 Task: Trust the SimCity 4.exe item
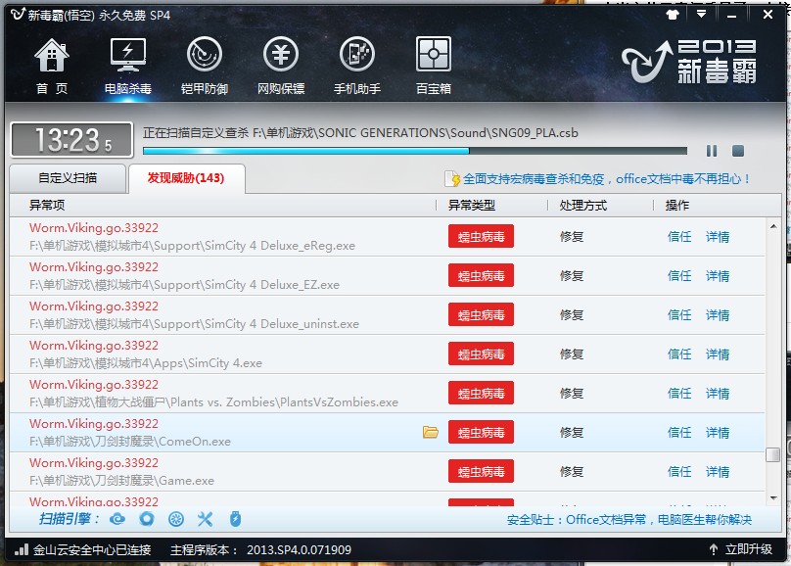pyautogui.click(x=679, y=354)
